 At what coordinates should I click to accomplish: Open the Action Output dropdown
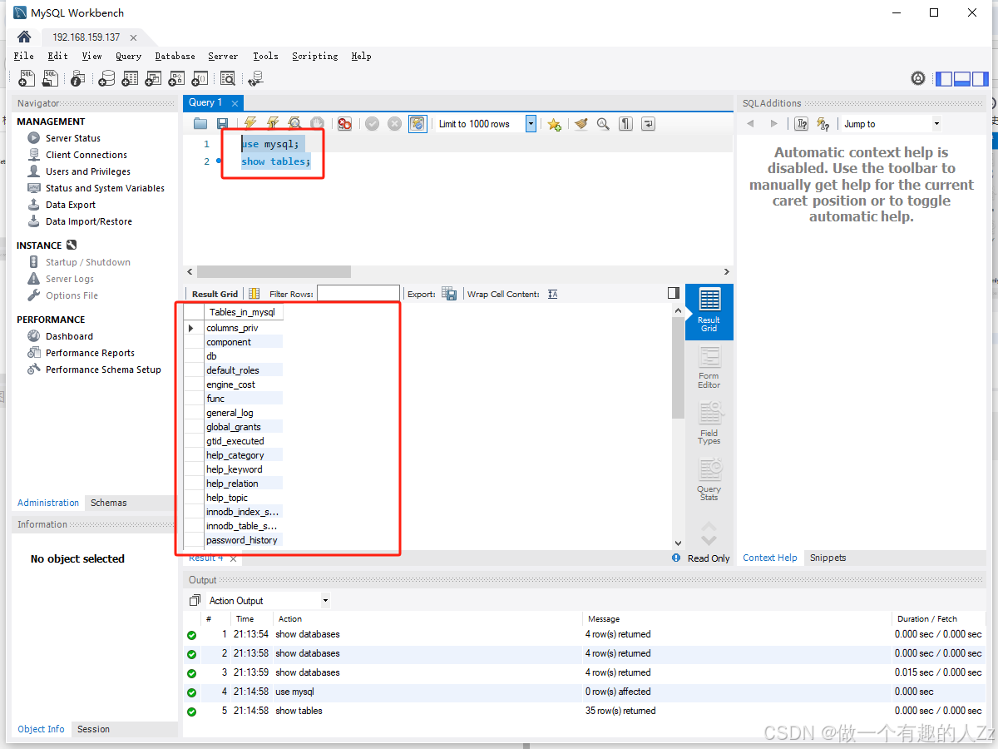(x=325, y=601)
